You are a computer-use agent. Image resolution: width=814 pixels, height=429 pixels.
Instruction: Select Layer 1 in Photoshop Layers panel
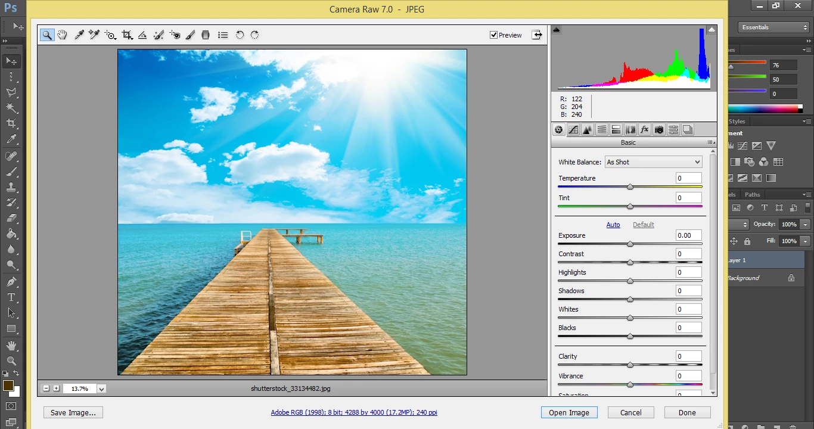(766, 260)
